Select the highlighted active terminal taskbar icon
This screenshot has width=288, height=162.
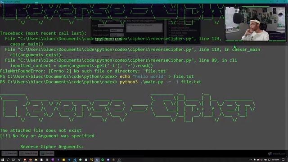(x=97, y=160)
